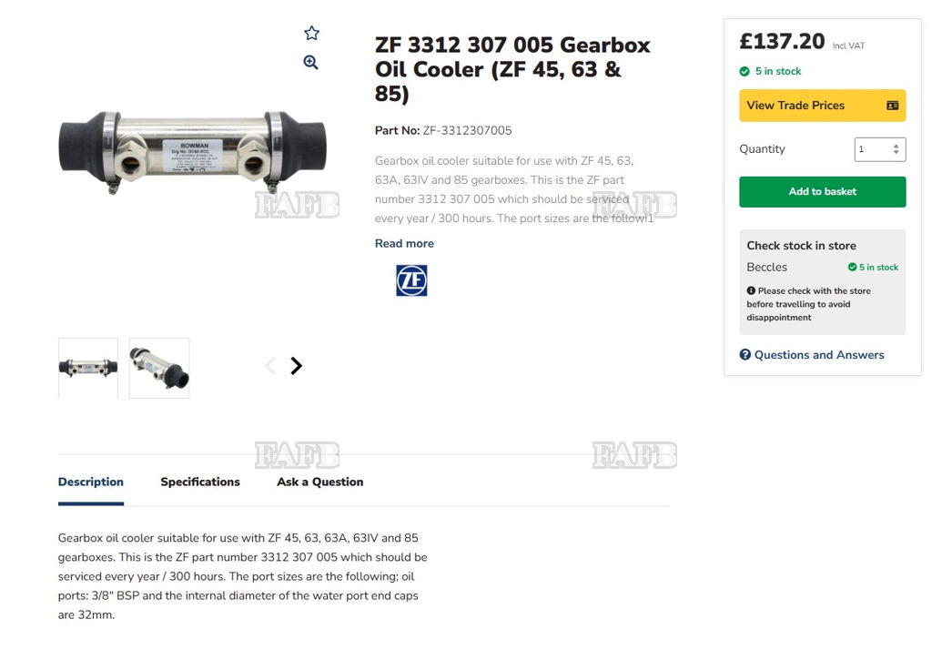Viewport: 932px width, 660px height.
Task: Increase quantity with the up stepper arrow
Action: coord(896,146)
